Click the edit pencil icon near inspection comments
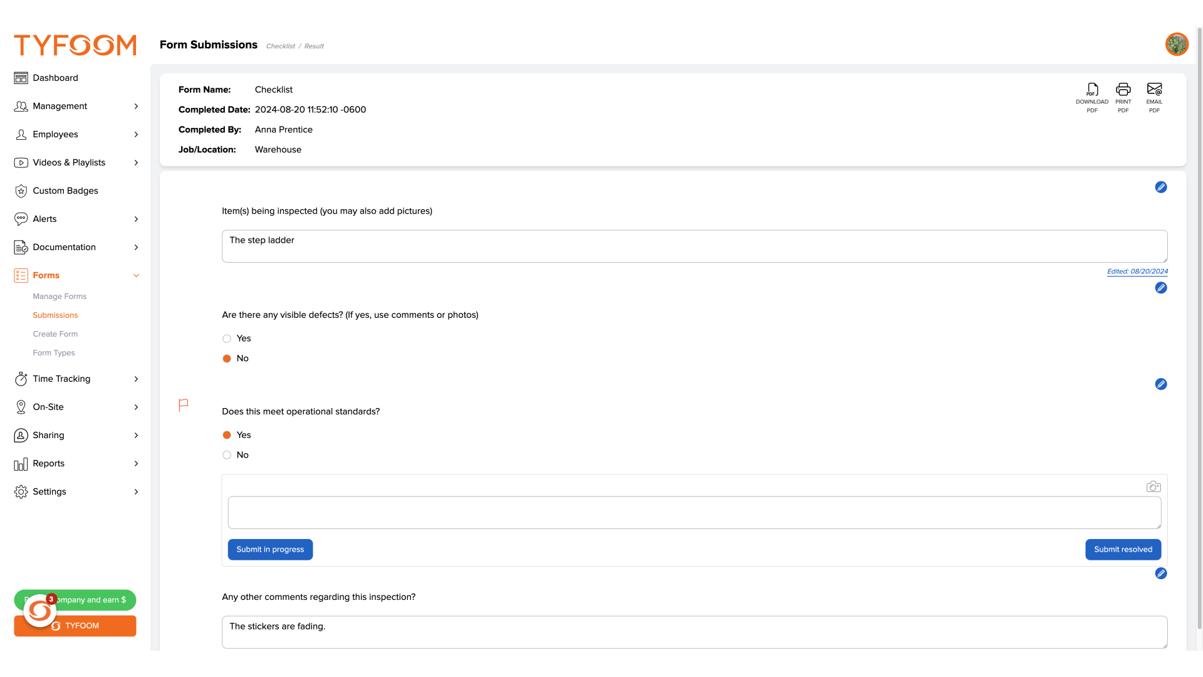1203x677 pixels. [1161, 573]
